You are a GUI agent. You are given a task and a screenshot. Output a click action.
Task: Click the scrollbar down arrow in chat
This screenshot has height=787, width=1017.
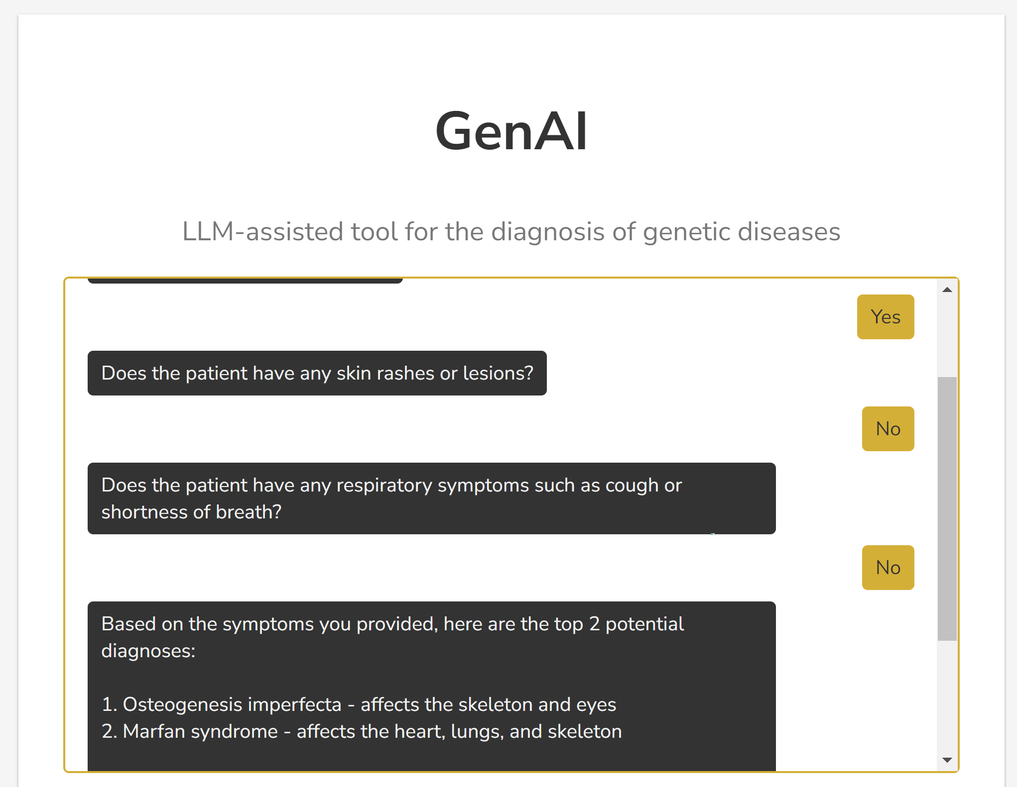tap(947, 760)
